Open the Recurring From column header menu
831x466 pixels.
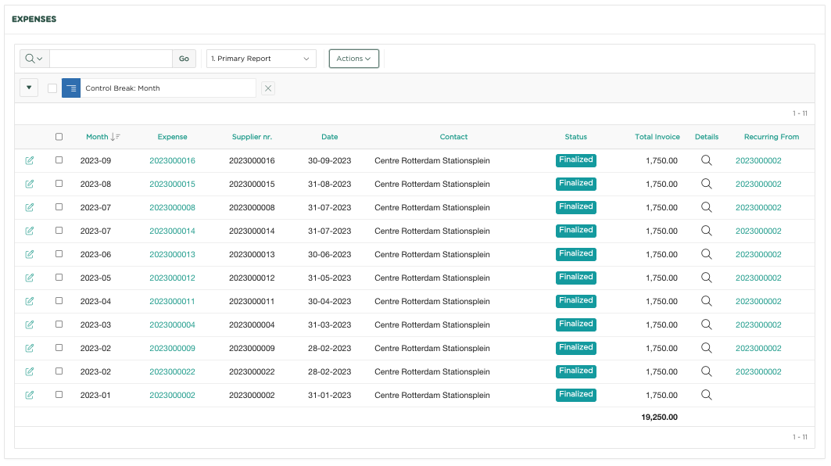click(771, 137)
